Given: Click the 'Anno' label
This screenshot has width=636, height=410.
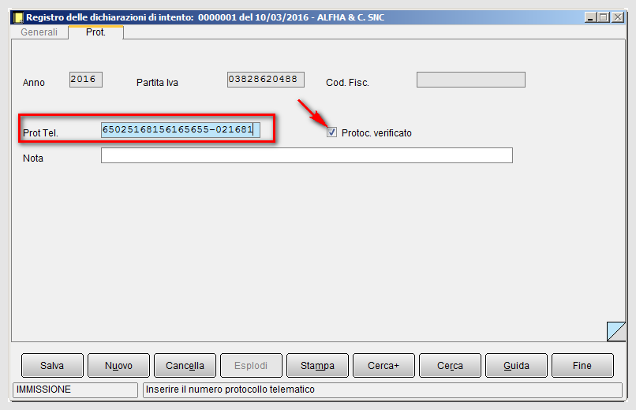Looking at the screenshot, I should 34,83.
